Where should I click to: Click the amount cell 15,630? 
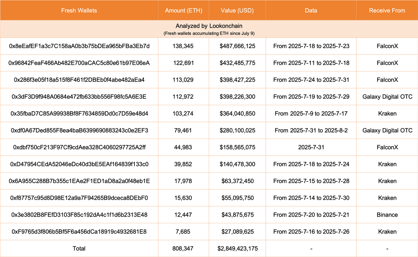pyautogui.click(x=183, y=198)
